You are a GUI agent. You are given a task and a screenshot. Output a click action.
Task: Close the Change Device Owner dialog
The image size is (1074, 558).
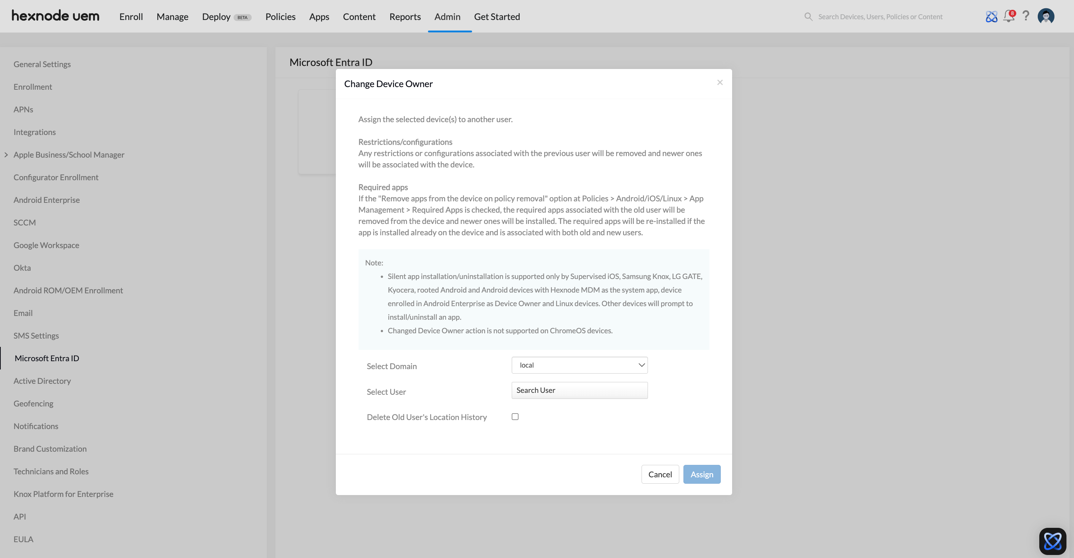pos(720,83)
